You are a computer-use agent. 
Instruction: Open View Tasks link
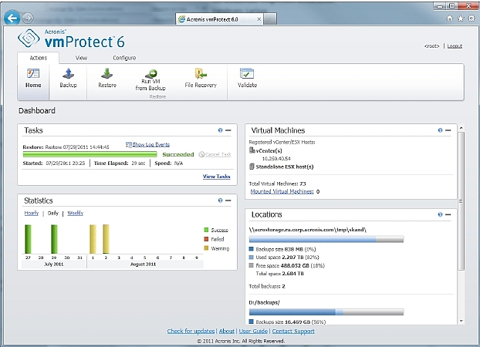click(216, 177)
